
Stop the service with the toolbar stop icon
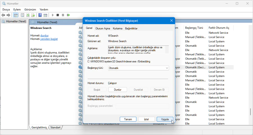coord(58,15)
